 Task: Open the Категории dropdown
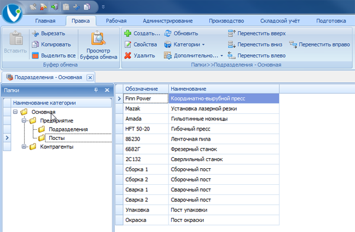click(185, 44)
